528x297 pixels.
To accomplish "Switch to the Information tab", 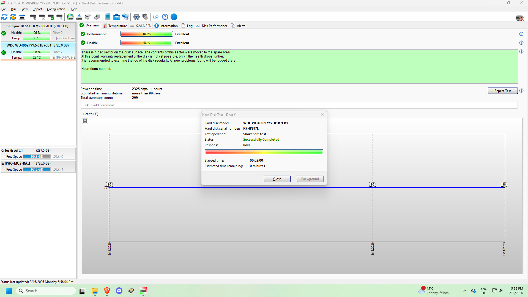I will tap(166, 26).
